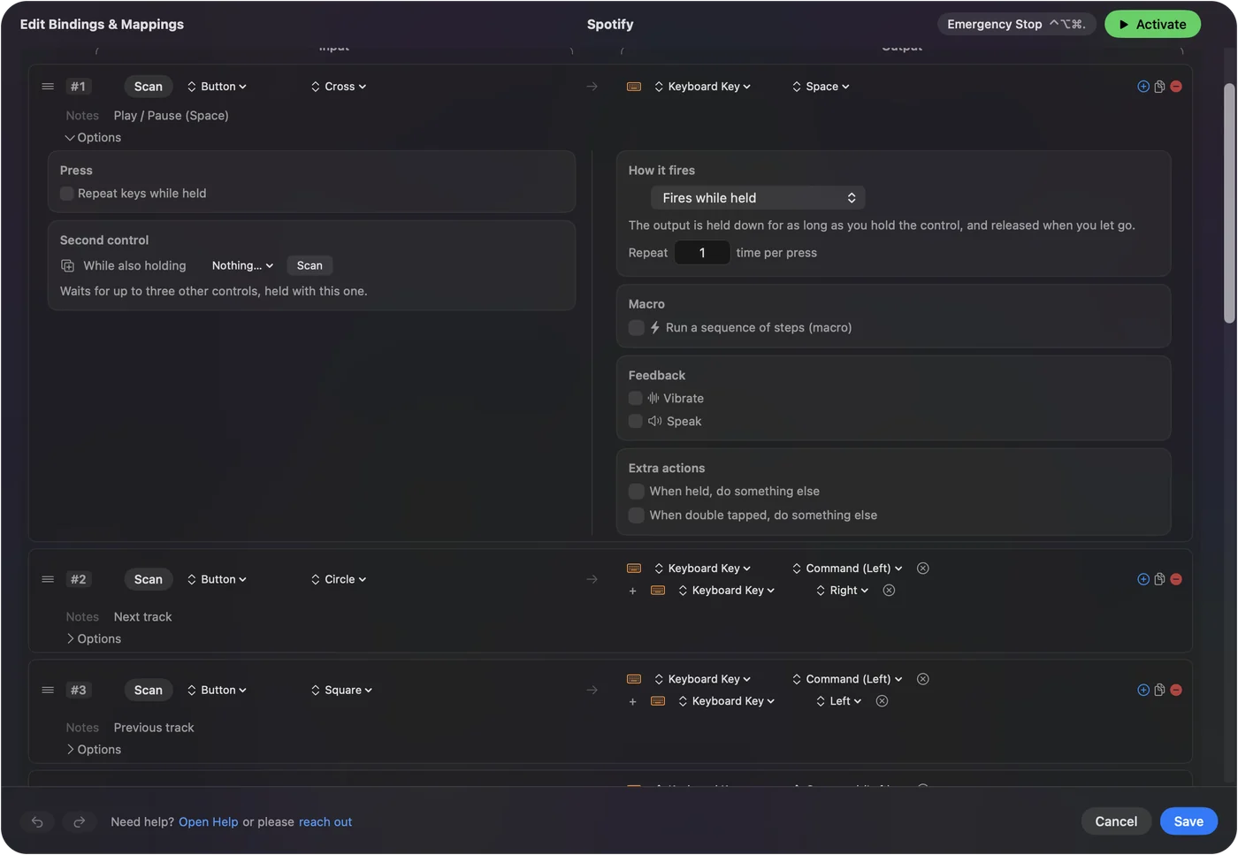Open the Cross button dropdown in row #1
1238x855 pixels.
tap(339, 87)
